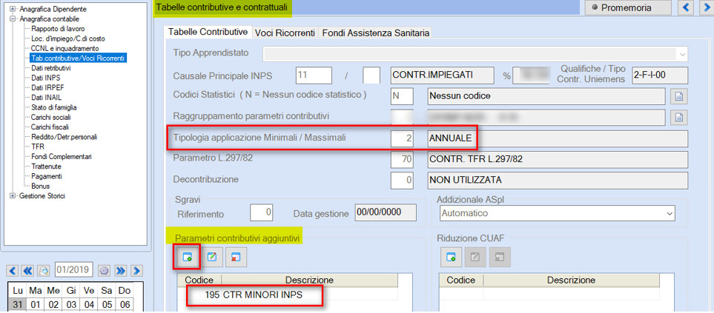Go to next record with top-right right arrow

(x=706, y=7)
